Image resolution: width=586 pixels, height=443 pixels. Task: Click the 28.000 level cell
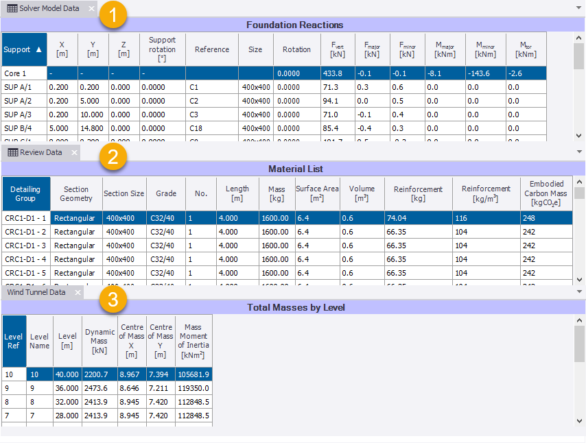pos(67,416)
